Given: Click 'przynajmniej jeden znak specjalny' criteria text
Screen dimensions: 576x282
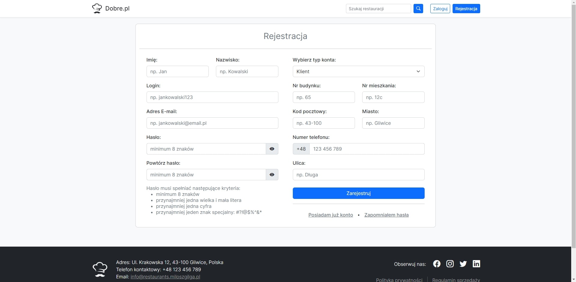Looking at the screenshot, I should [x=209, y=212].
